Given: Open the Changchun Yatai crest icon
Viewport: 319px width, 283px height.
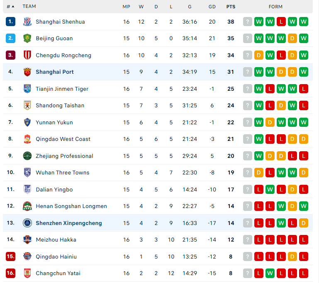Looking at the screenshot, I should [27, 273].
